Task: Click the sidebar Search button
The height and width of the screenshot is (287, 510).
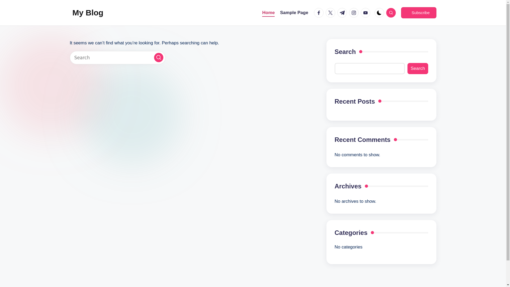Action: click(418, 69)
